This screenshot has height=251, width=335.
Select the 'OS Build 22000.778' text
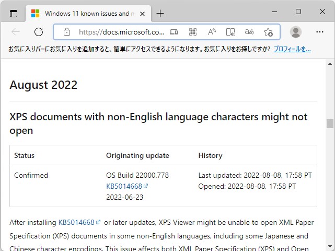click(137, 175)
